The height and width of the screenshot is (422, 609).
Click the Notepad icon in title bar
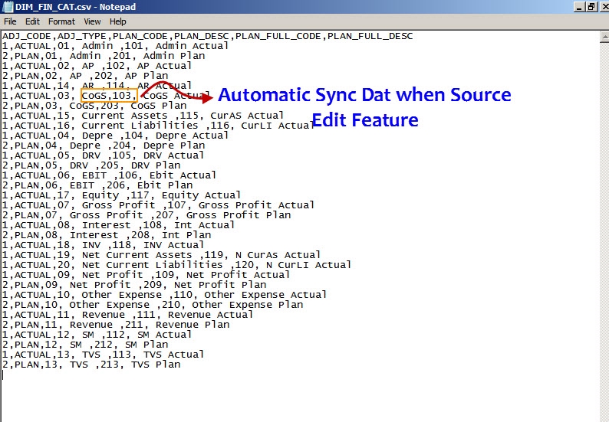pyautogui.click(x=8, y=7)
